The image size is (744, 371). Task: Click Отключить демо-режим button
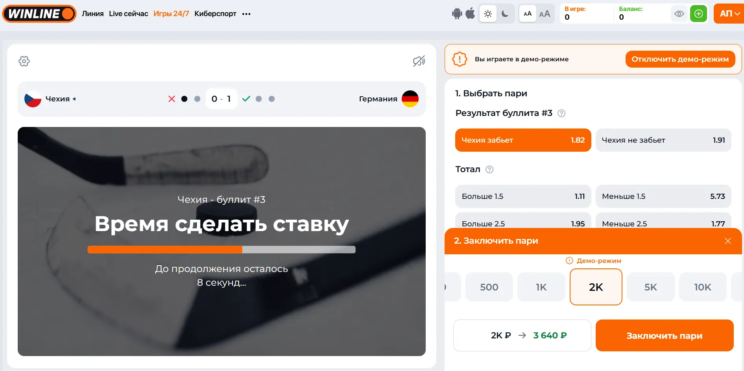click(680, 59)
